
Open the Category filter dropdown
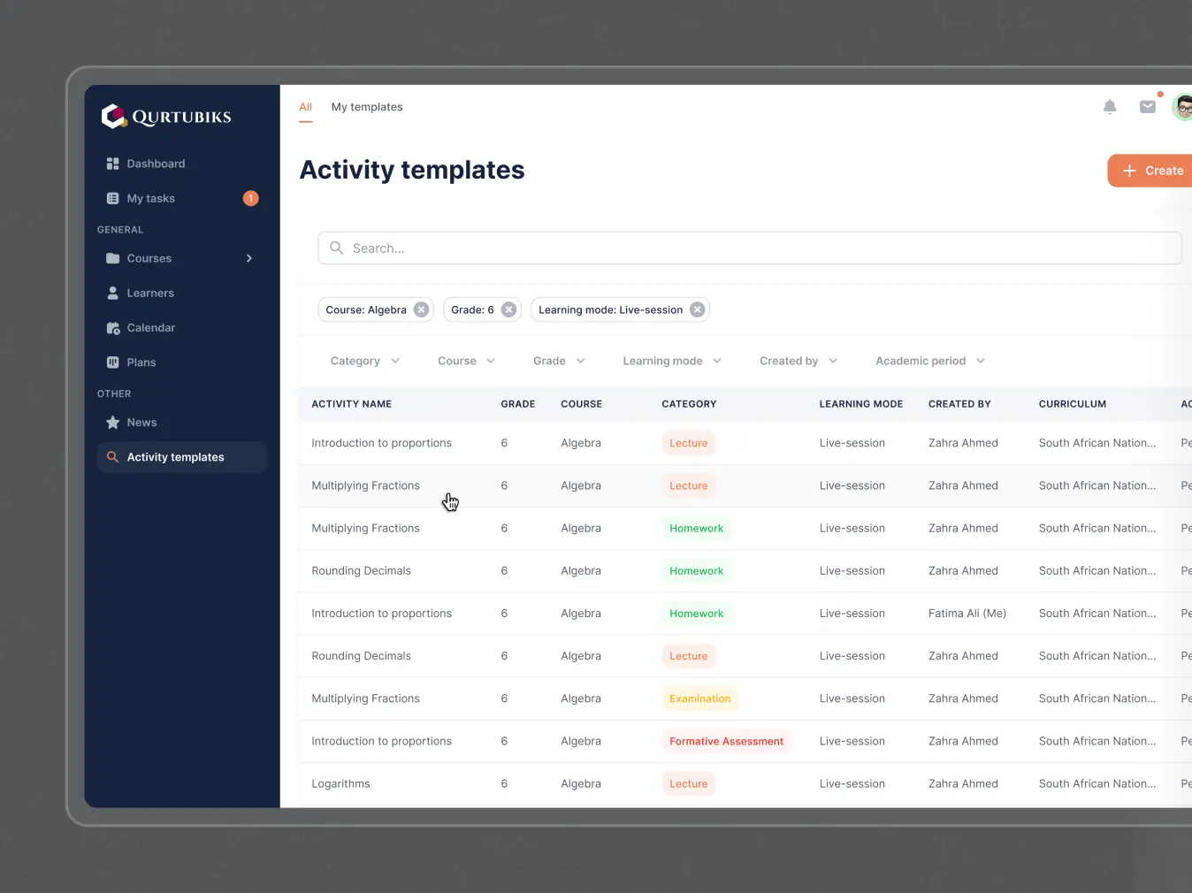click(x=364, y=361)
